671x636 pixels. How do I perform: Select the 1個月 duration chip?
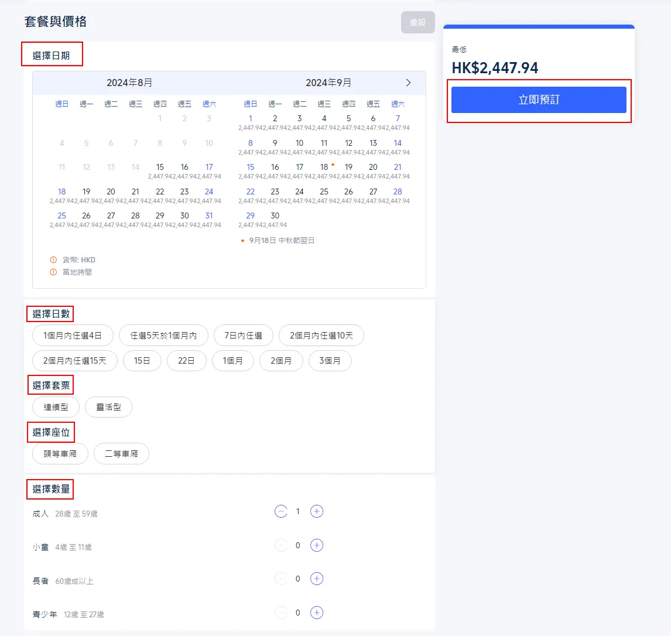click(x=233, y=361)
